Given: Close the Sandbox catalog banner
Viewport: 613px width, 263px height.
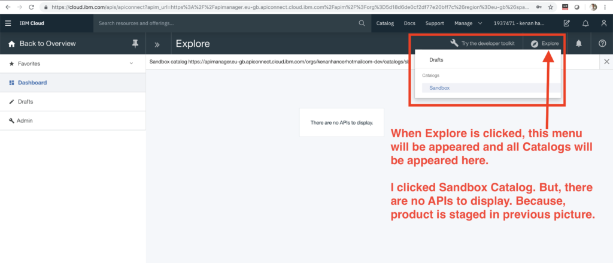Looking at the screenshot, I should 606,62.
